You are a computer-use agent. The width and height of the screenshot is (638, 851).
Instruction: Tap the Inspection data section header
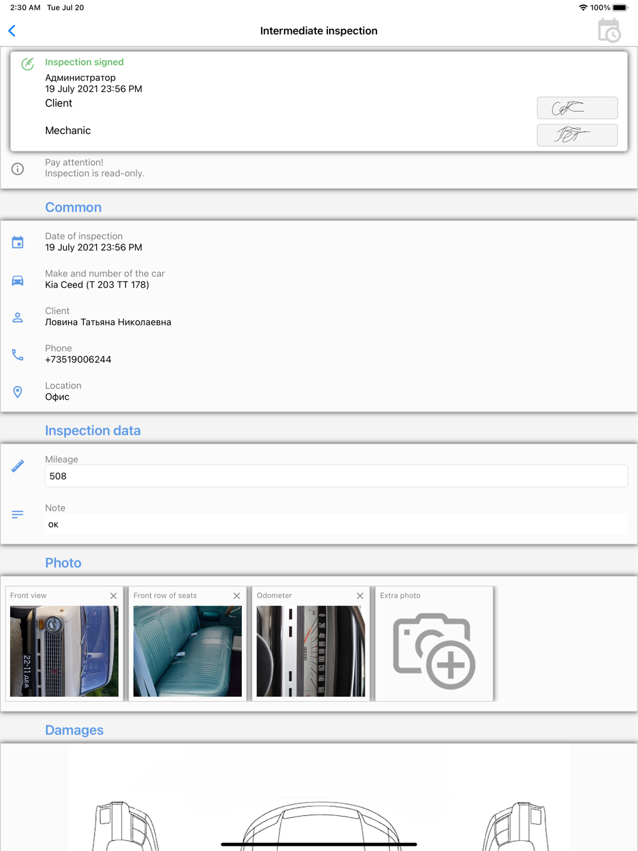[93, 431]
